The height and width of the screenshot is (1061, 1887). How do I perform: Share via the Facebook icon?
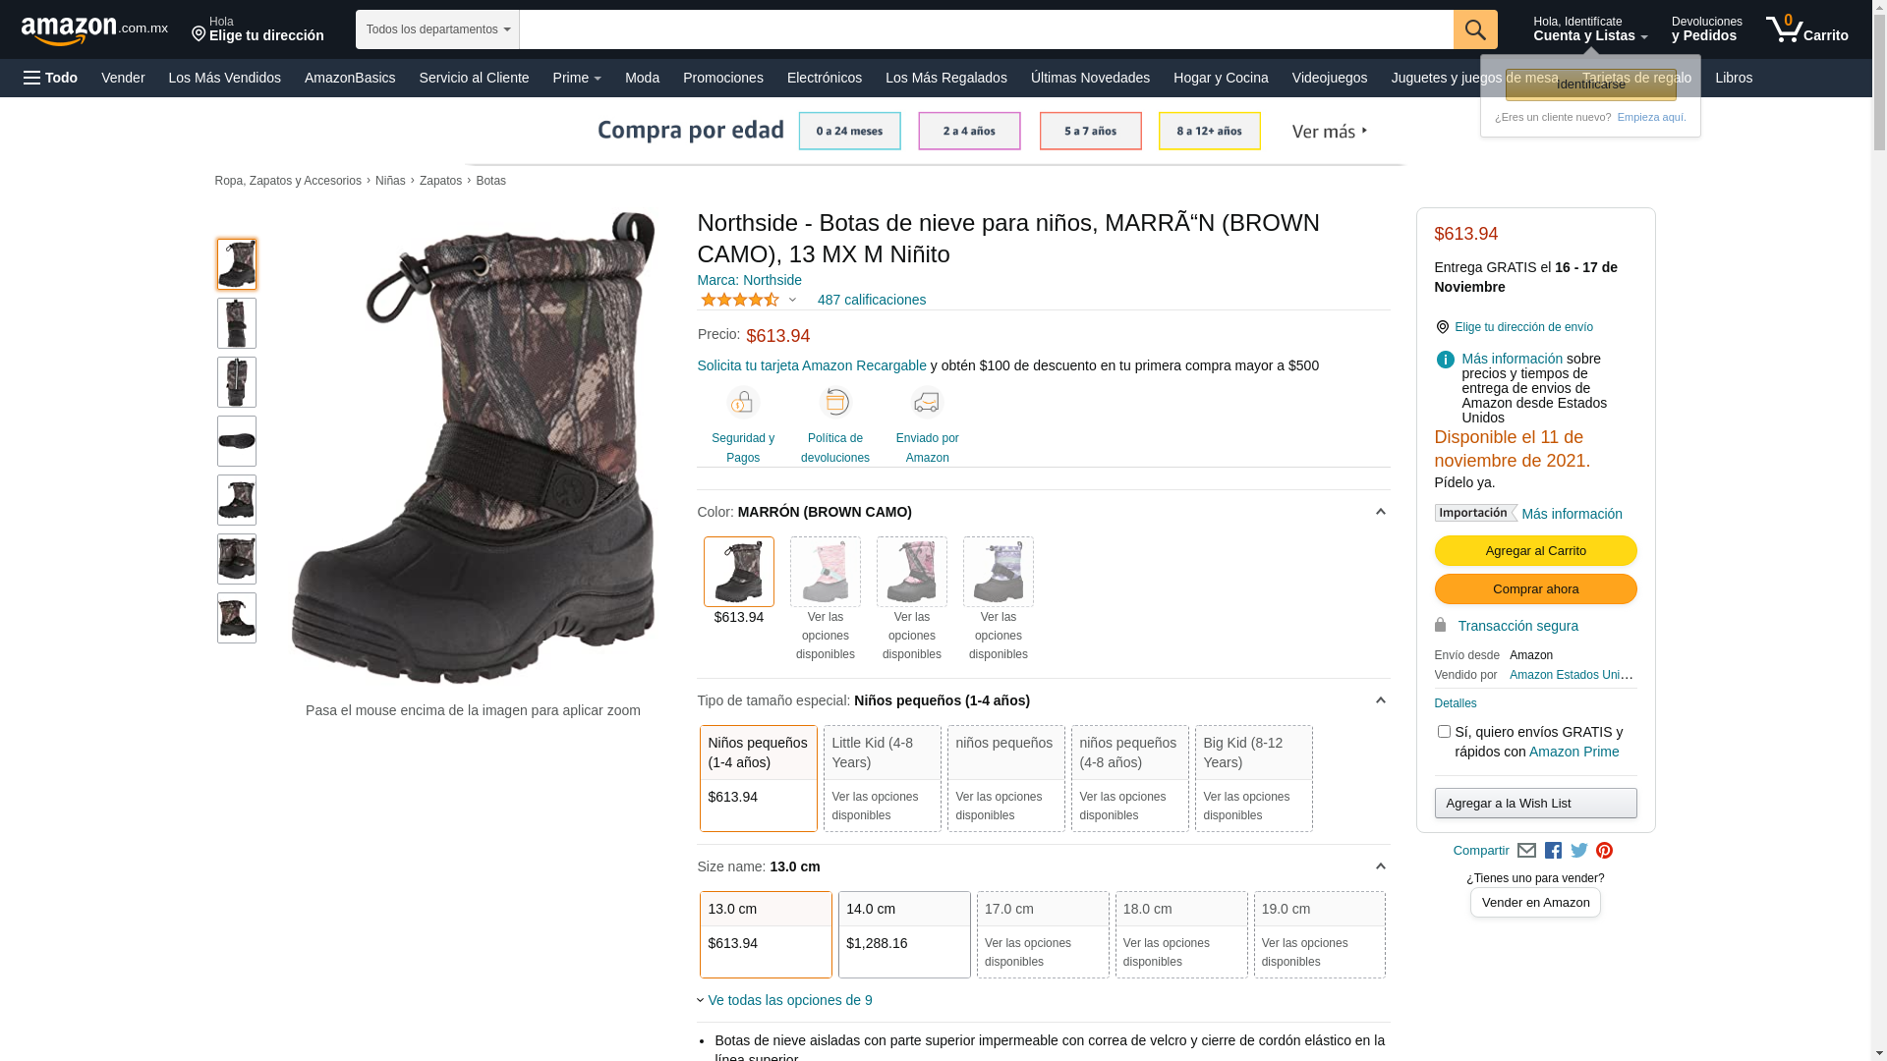coord(1553,851)
